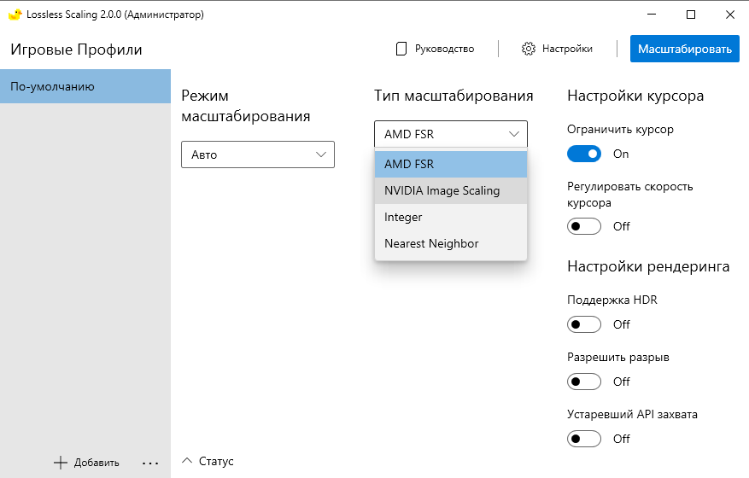Viewport: 749px width, 478px height.
Task: Enable Устаревший API захвата switch
Action: coord(585,439)
